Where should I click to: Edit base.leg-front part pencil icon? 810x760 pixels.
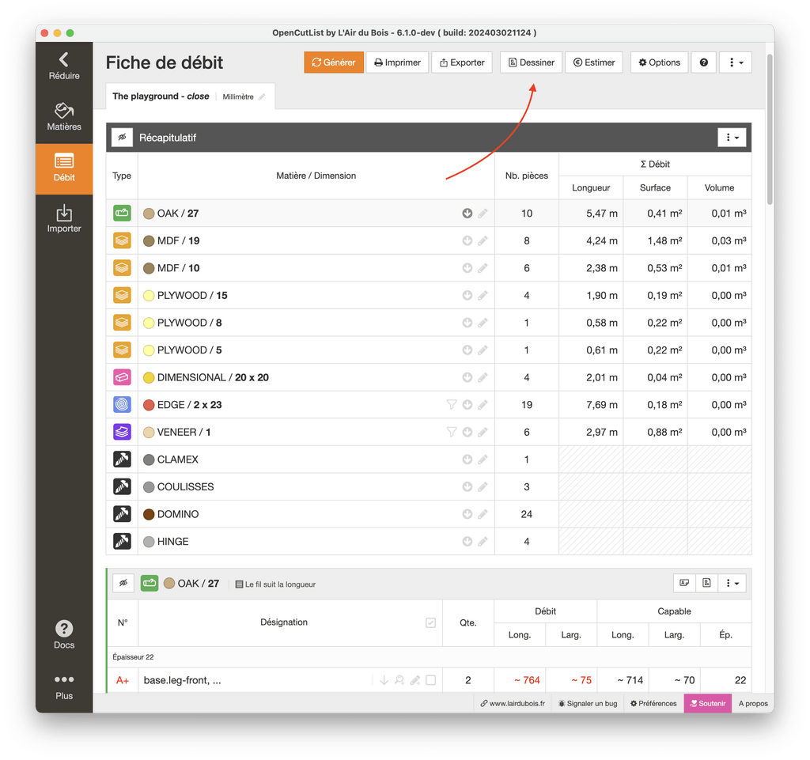point(414,680)
